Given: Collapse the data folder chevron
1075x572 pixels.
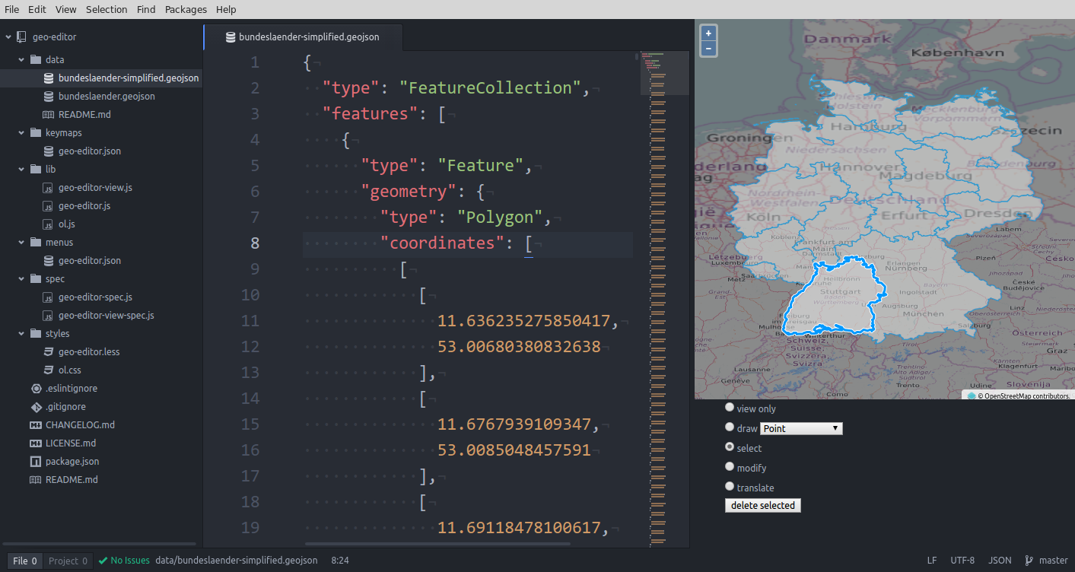Looking at the screenshot, I should coord(21,59).
